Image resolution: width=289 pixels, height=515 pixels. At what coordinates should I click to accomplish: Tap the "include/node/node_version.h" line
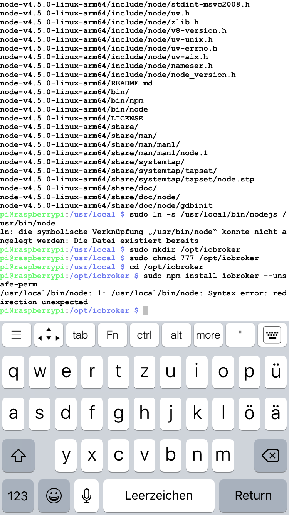tap(118, 74)
